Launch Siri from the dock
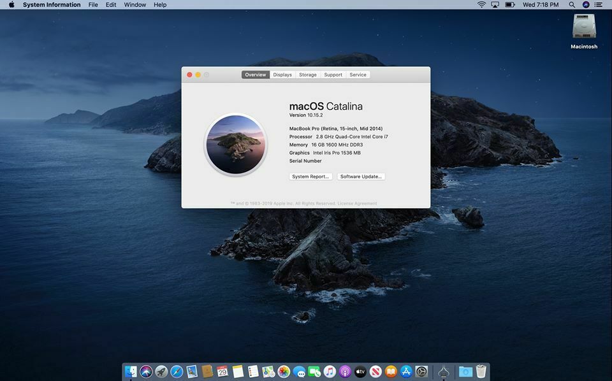612x381 pixels. tap(146, 371)
